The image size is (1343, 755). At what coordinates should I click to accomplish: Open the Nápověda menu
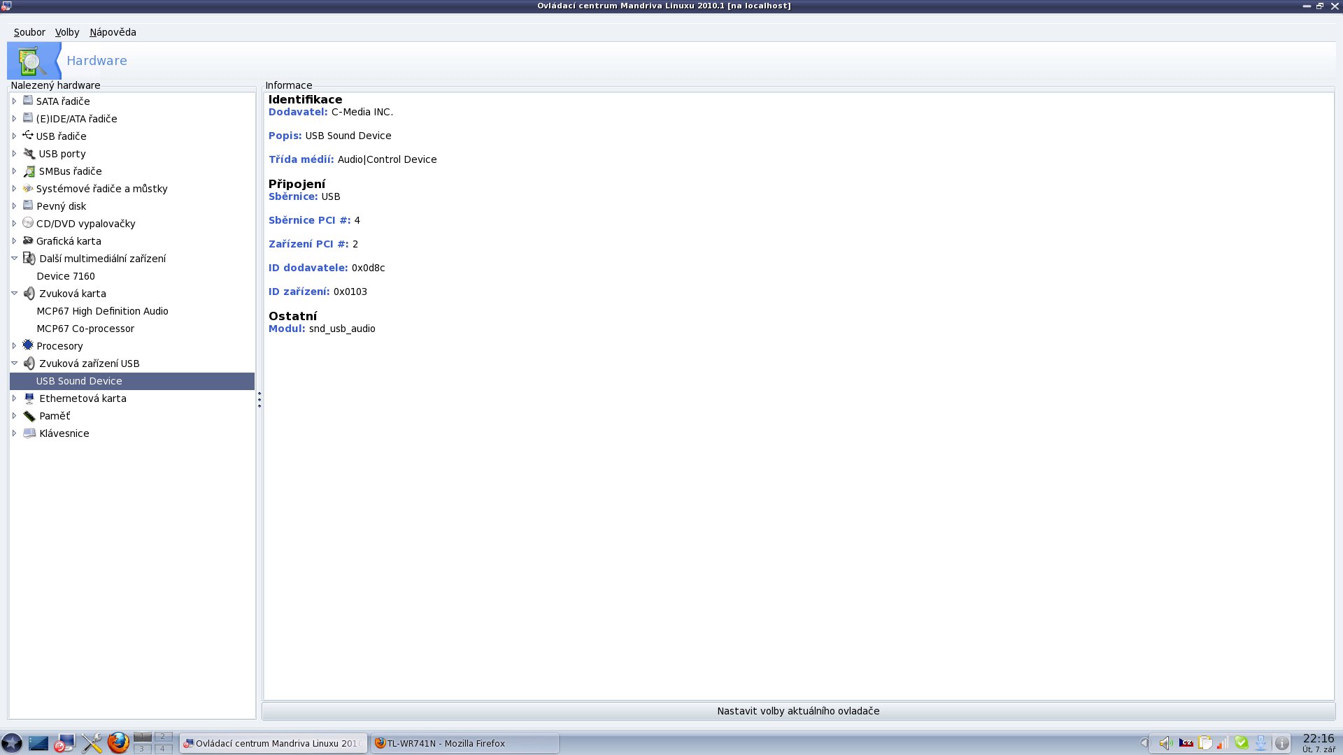113,32
